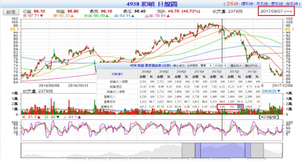Click the 年:84.11 moving average label
The width and height of the screenshot is (302, 161).
tap(124, 15)
